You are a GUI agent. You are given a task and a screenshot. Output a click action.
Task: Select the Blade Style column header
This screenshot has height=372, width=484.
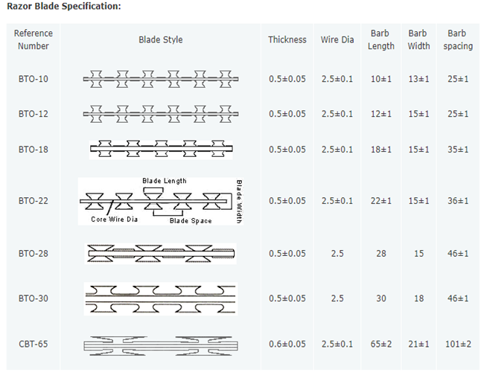pos(160,40)
